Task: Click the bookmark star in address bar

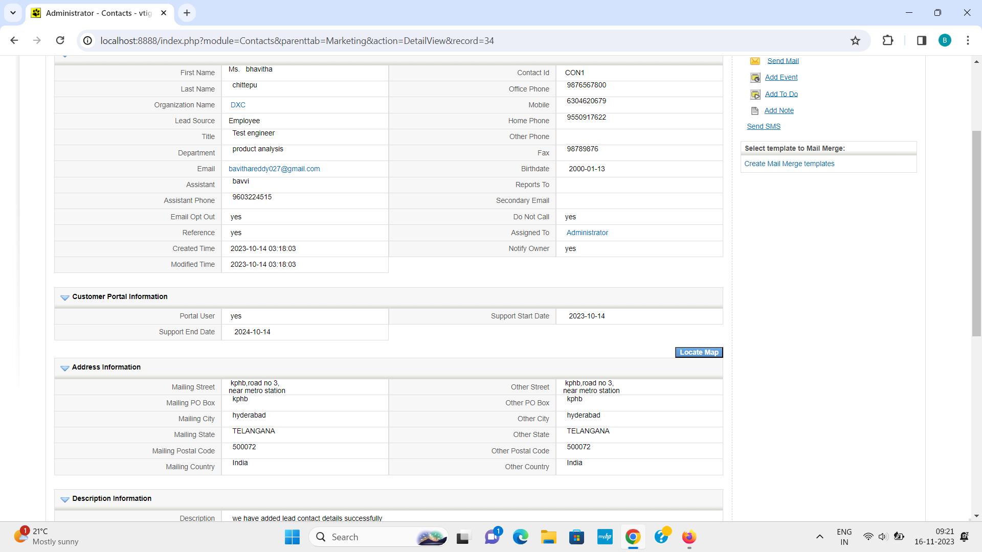Action: coord(855,40)
